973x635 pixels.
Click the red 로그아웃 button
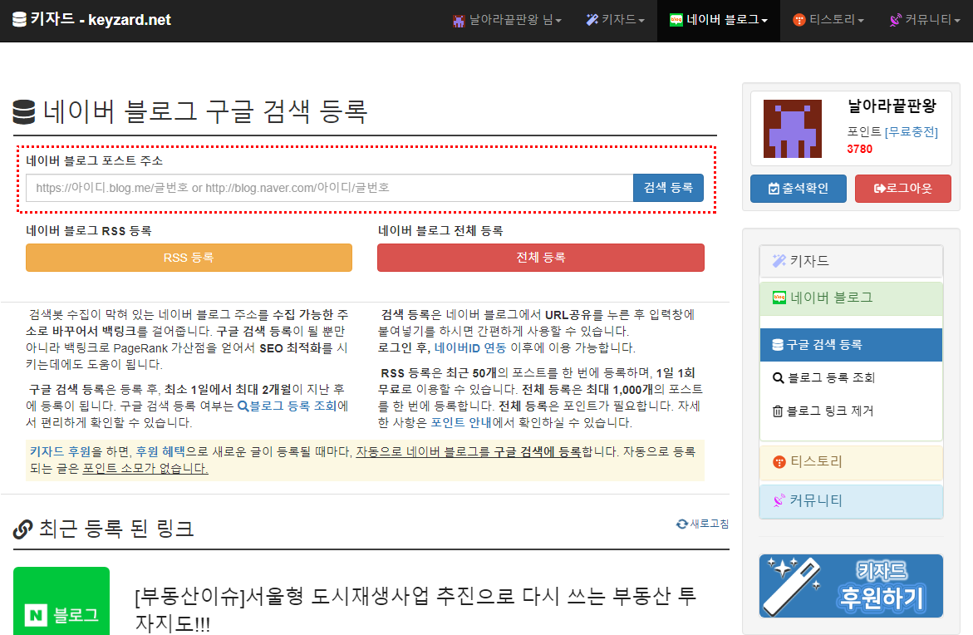coord(903,189)
